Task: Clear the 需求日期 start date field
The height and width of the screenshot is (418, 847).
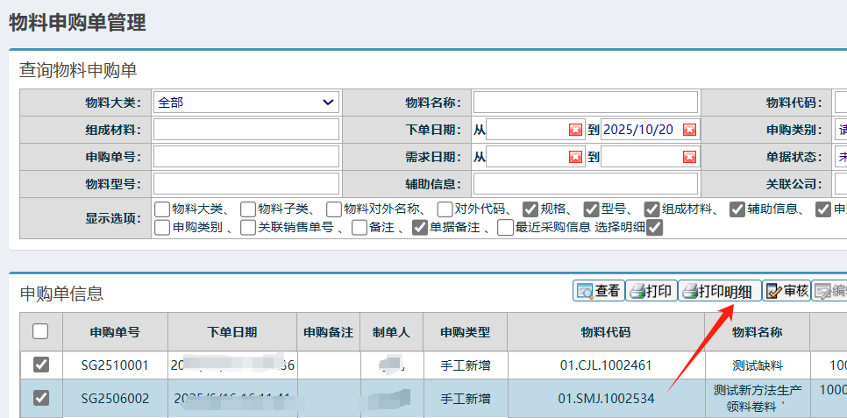Action: [575, 157]
